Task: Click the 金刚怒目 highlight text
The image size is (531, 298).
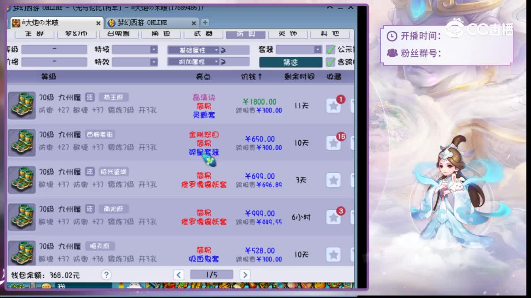Action: coord(204,135)
